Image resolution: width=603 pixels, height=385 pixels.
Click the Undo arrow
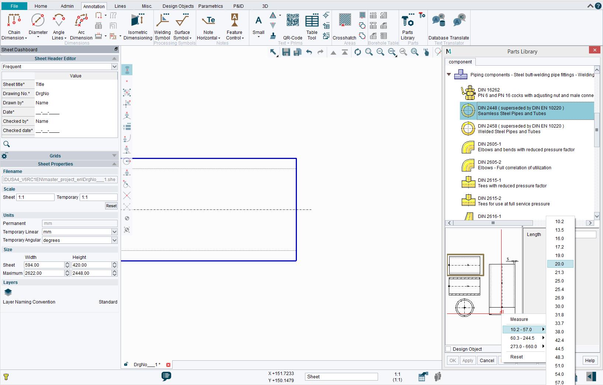tap(309, 52)
